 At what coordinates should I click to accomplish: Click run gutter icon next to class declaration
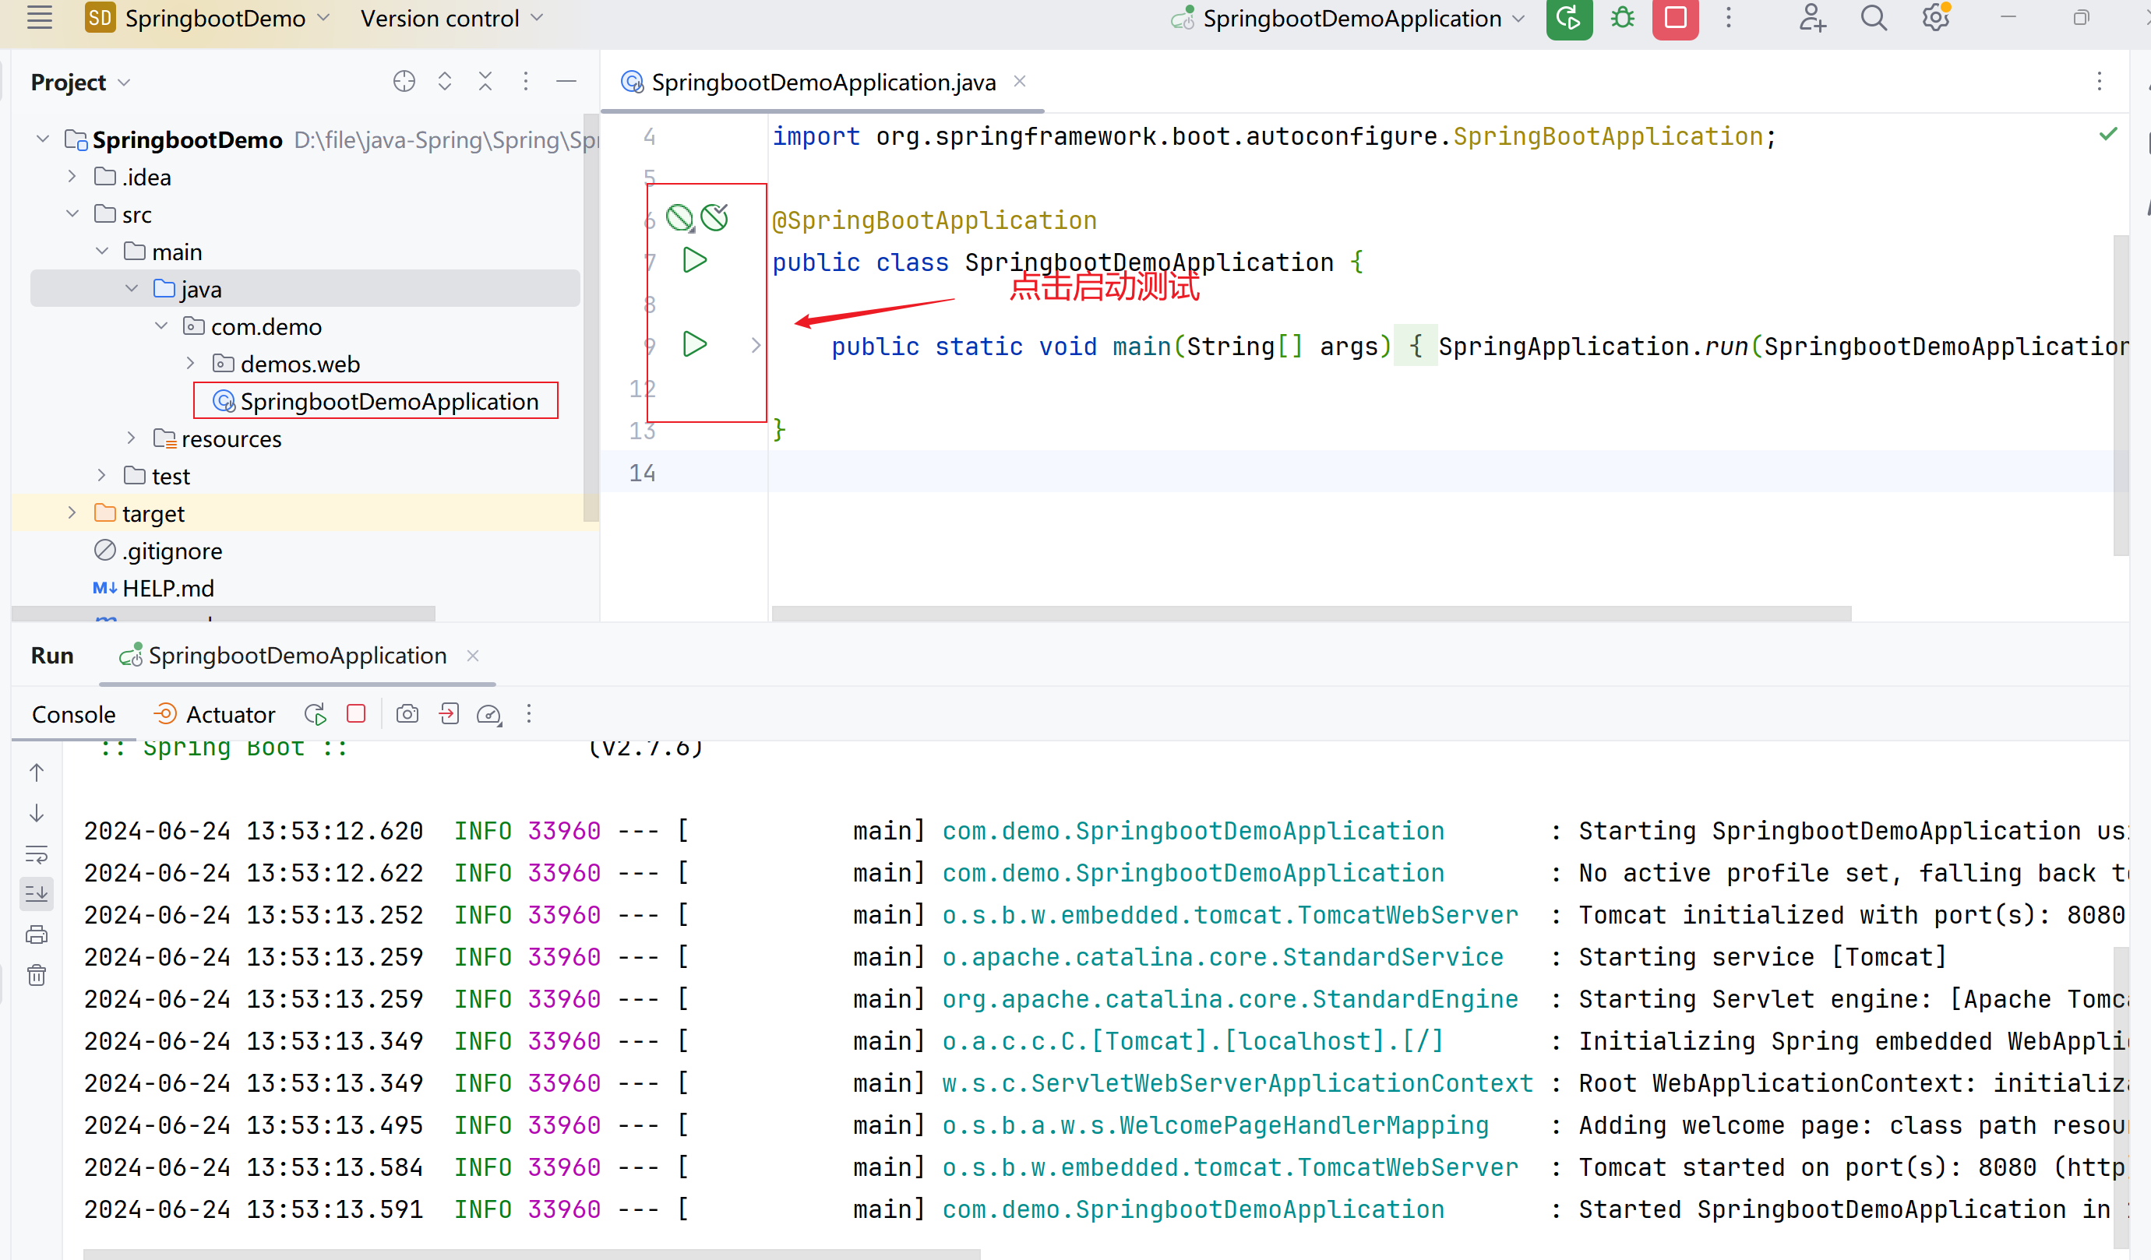695,260
